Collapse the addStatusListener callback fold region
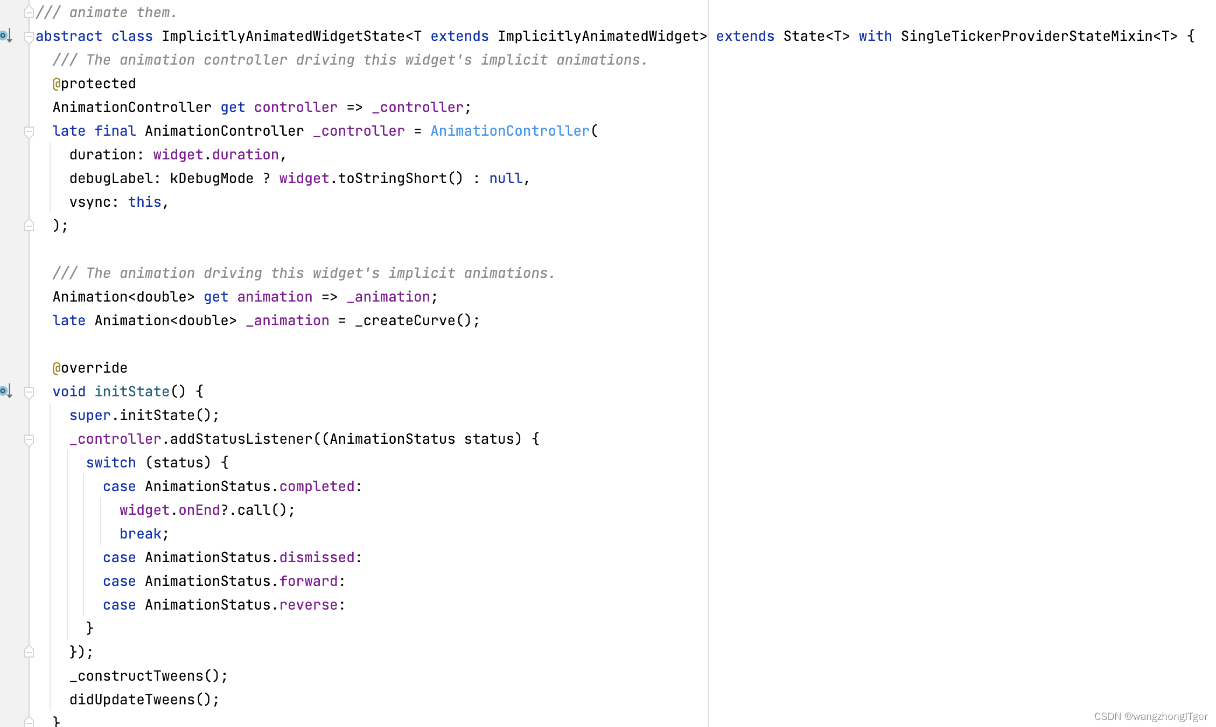This screenshot has width=1216, height=727. [28, 439]
